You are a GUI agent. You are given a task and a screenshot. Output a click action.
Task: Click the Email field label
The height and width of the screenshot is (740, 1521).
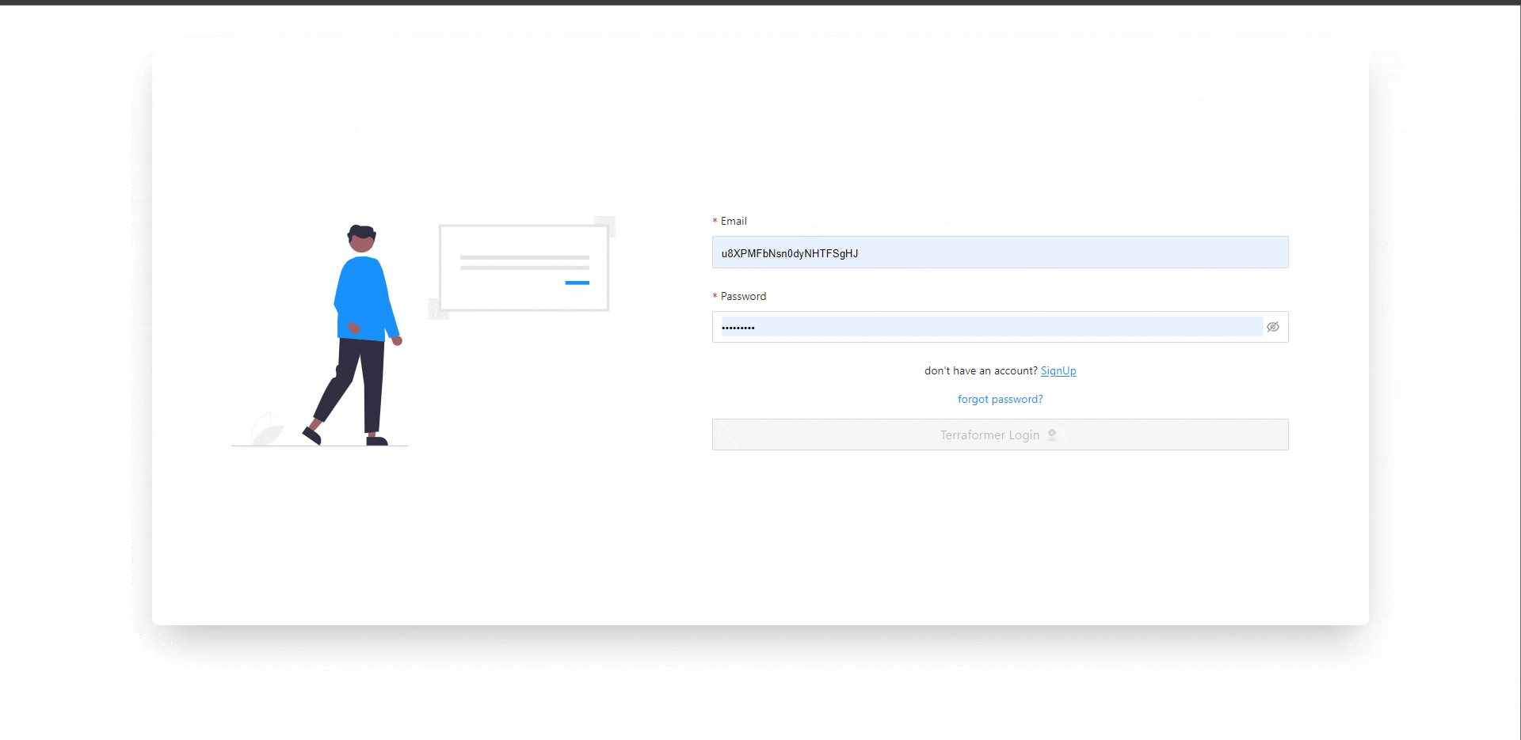pos(734,221)
